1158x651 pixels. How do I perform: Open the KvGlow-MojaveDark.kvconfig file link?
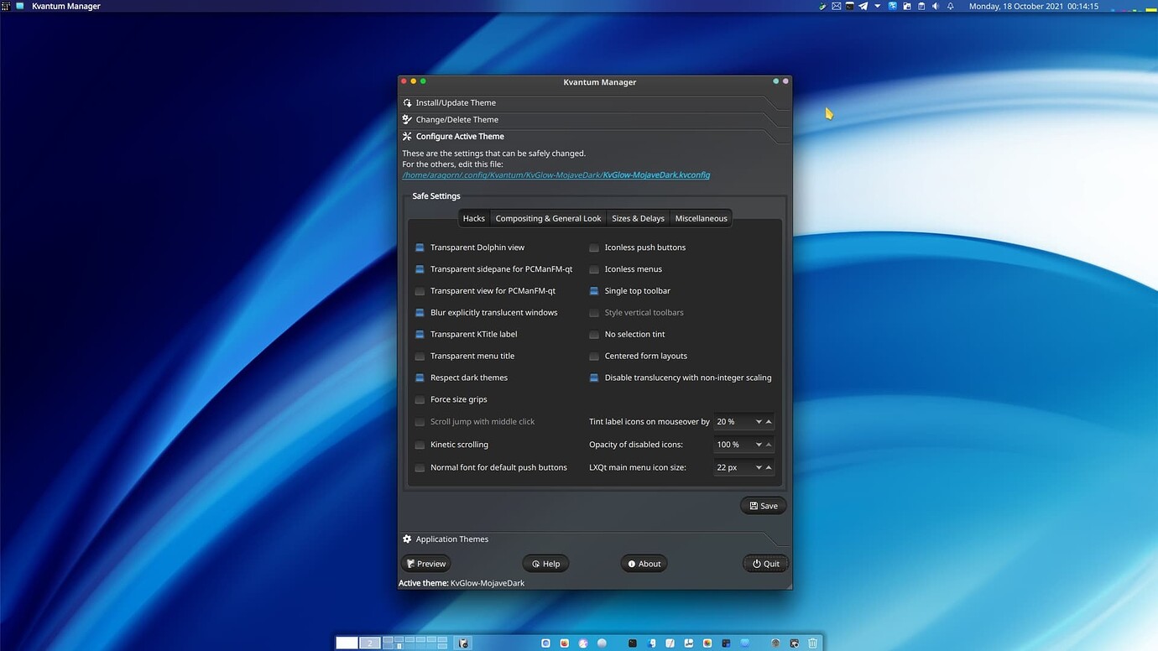[556, 175]
